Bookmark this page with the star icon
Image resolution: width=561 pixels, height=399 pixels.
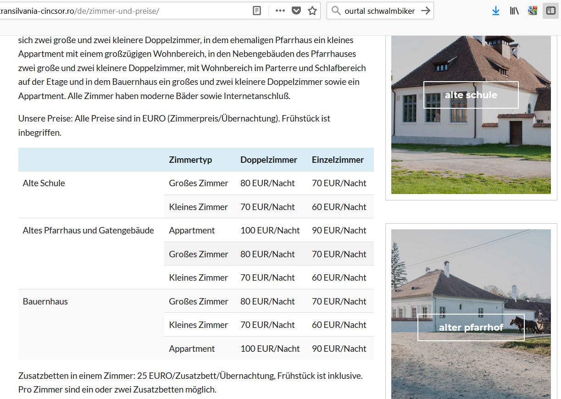click(312, 11)
